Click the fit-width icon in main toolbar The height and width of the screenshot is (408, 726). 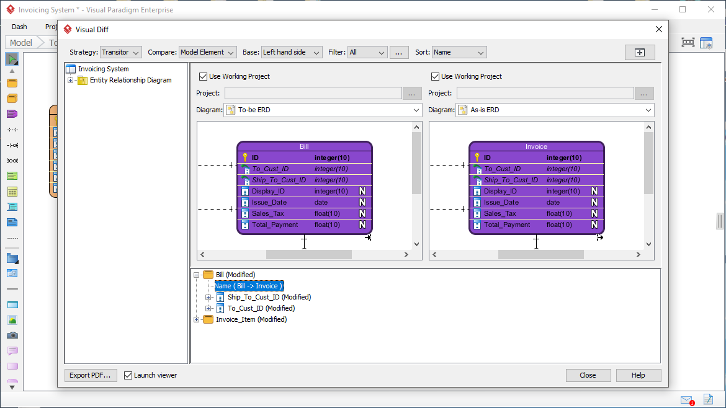(688, 43)
